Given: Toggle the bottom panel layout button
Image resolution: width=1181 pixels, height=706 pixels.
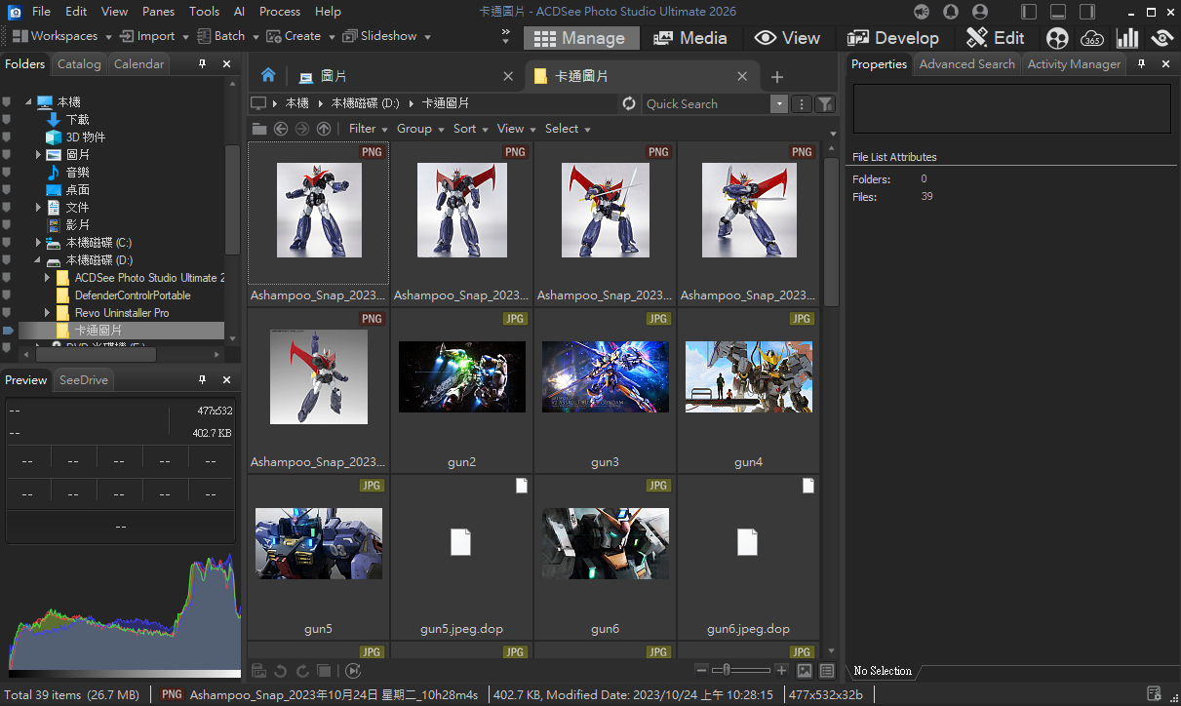Looking at the screenshot, I should 1058,12.
